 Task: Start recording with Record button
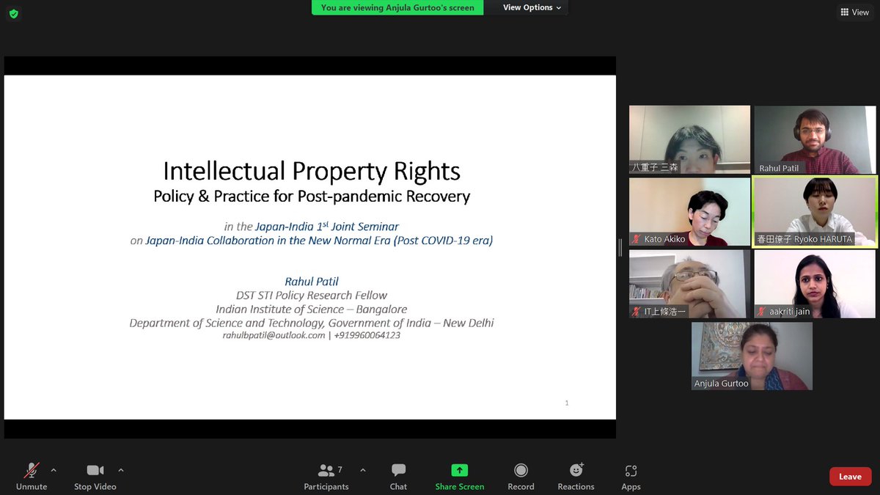point(521,477)
